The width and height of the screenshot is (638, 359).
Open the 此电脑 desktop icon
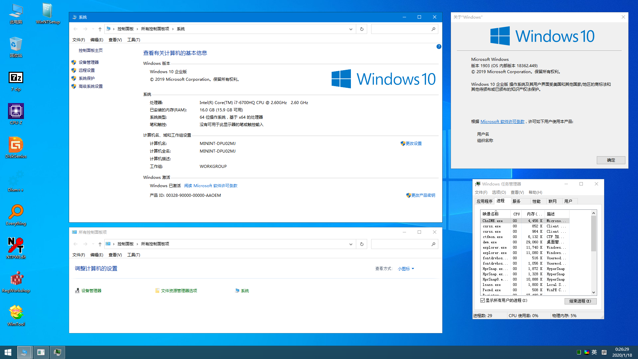(x=16, y=14)
